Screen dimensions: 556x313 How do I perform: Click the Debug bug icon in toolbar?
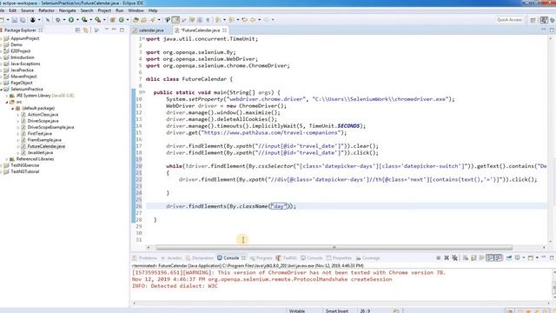click(58, 20)
